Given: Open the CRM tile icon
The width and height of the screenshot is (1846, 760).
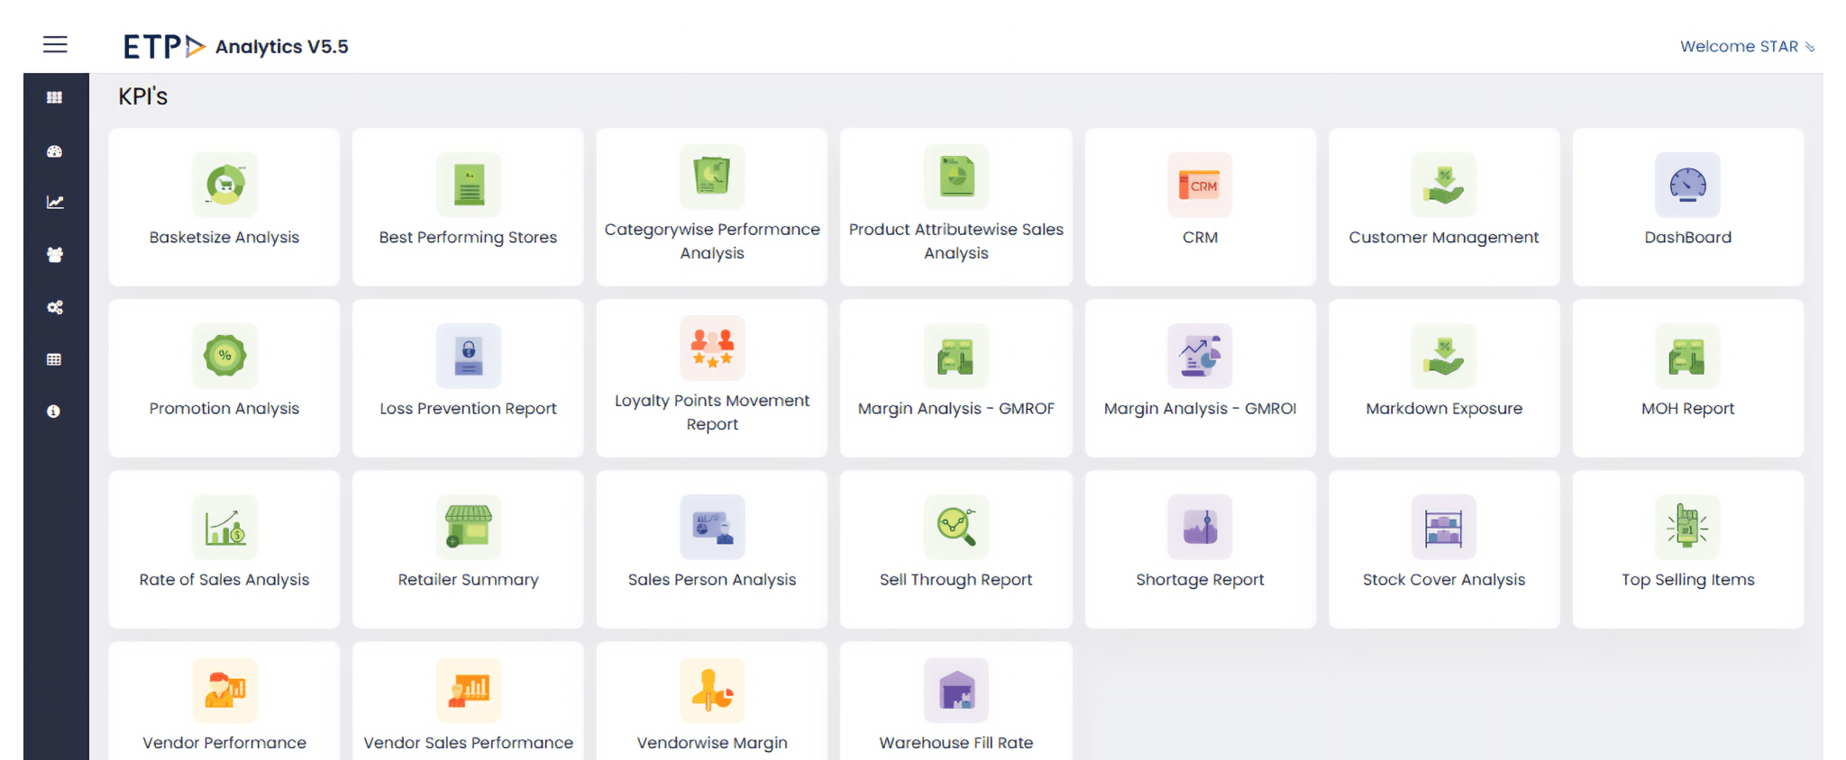Looking at the screenshot, I should coord(1200,185).
